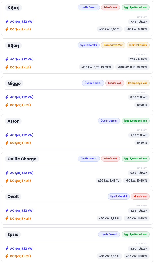Image resolution: width=154 pixels, height=263 pixels.
Task: Click Misafir Yok tag on Miggo card
Action: click(115, 83)
